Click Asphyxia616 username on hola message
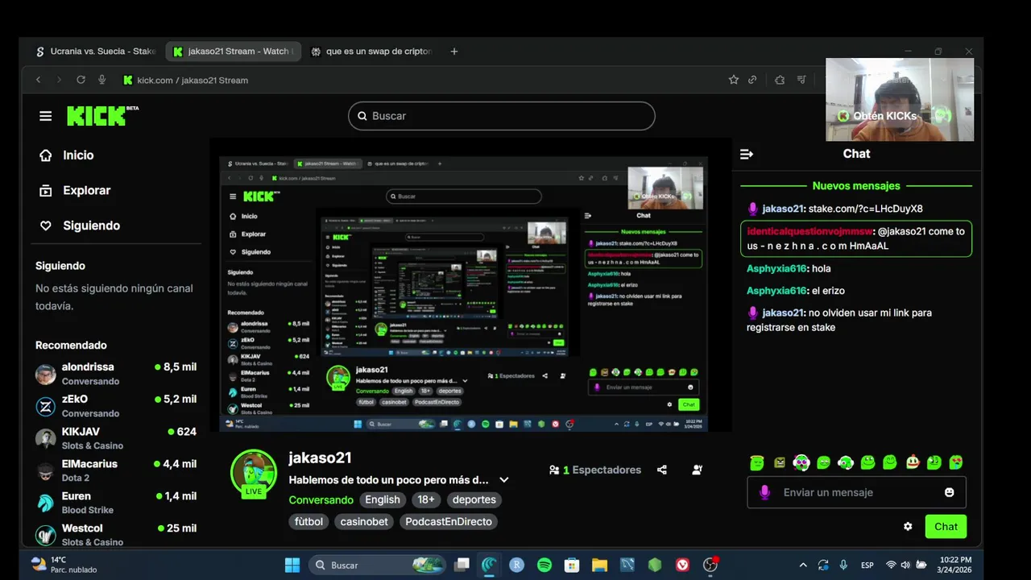 tap(776, 269)
